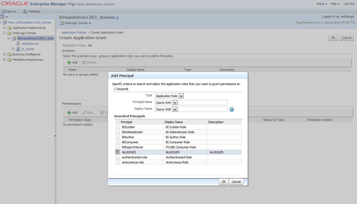Click the Principal column header
Screen dimensions: 357x204
click(141, 122)
